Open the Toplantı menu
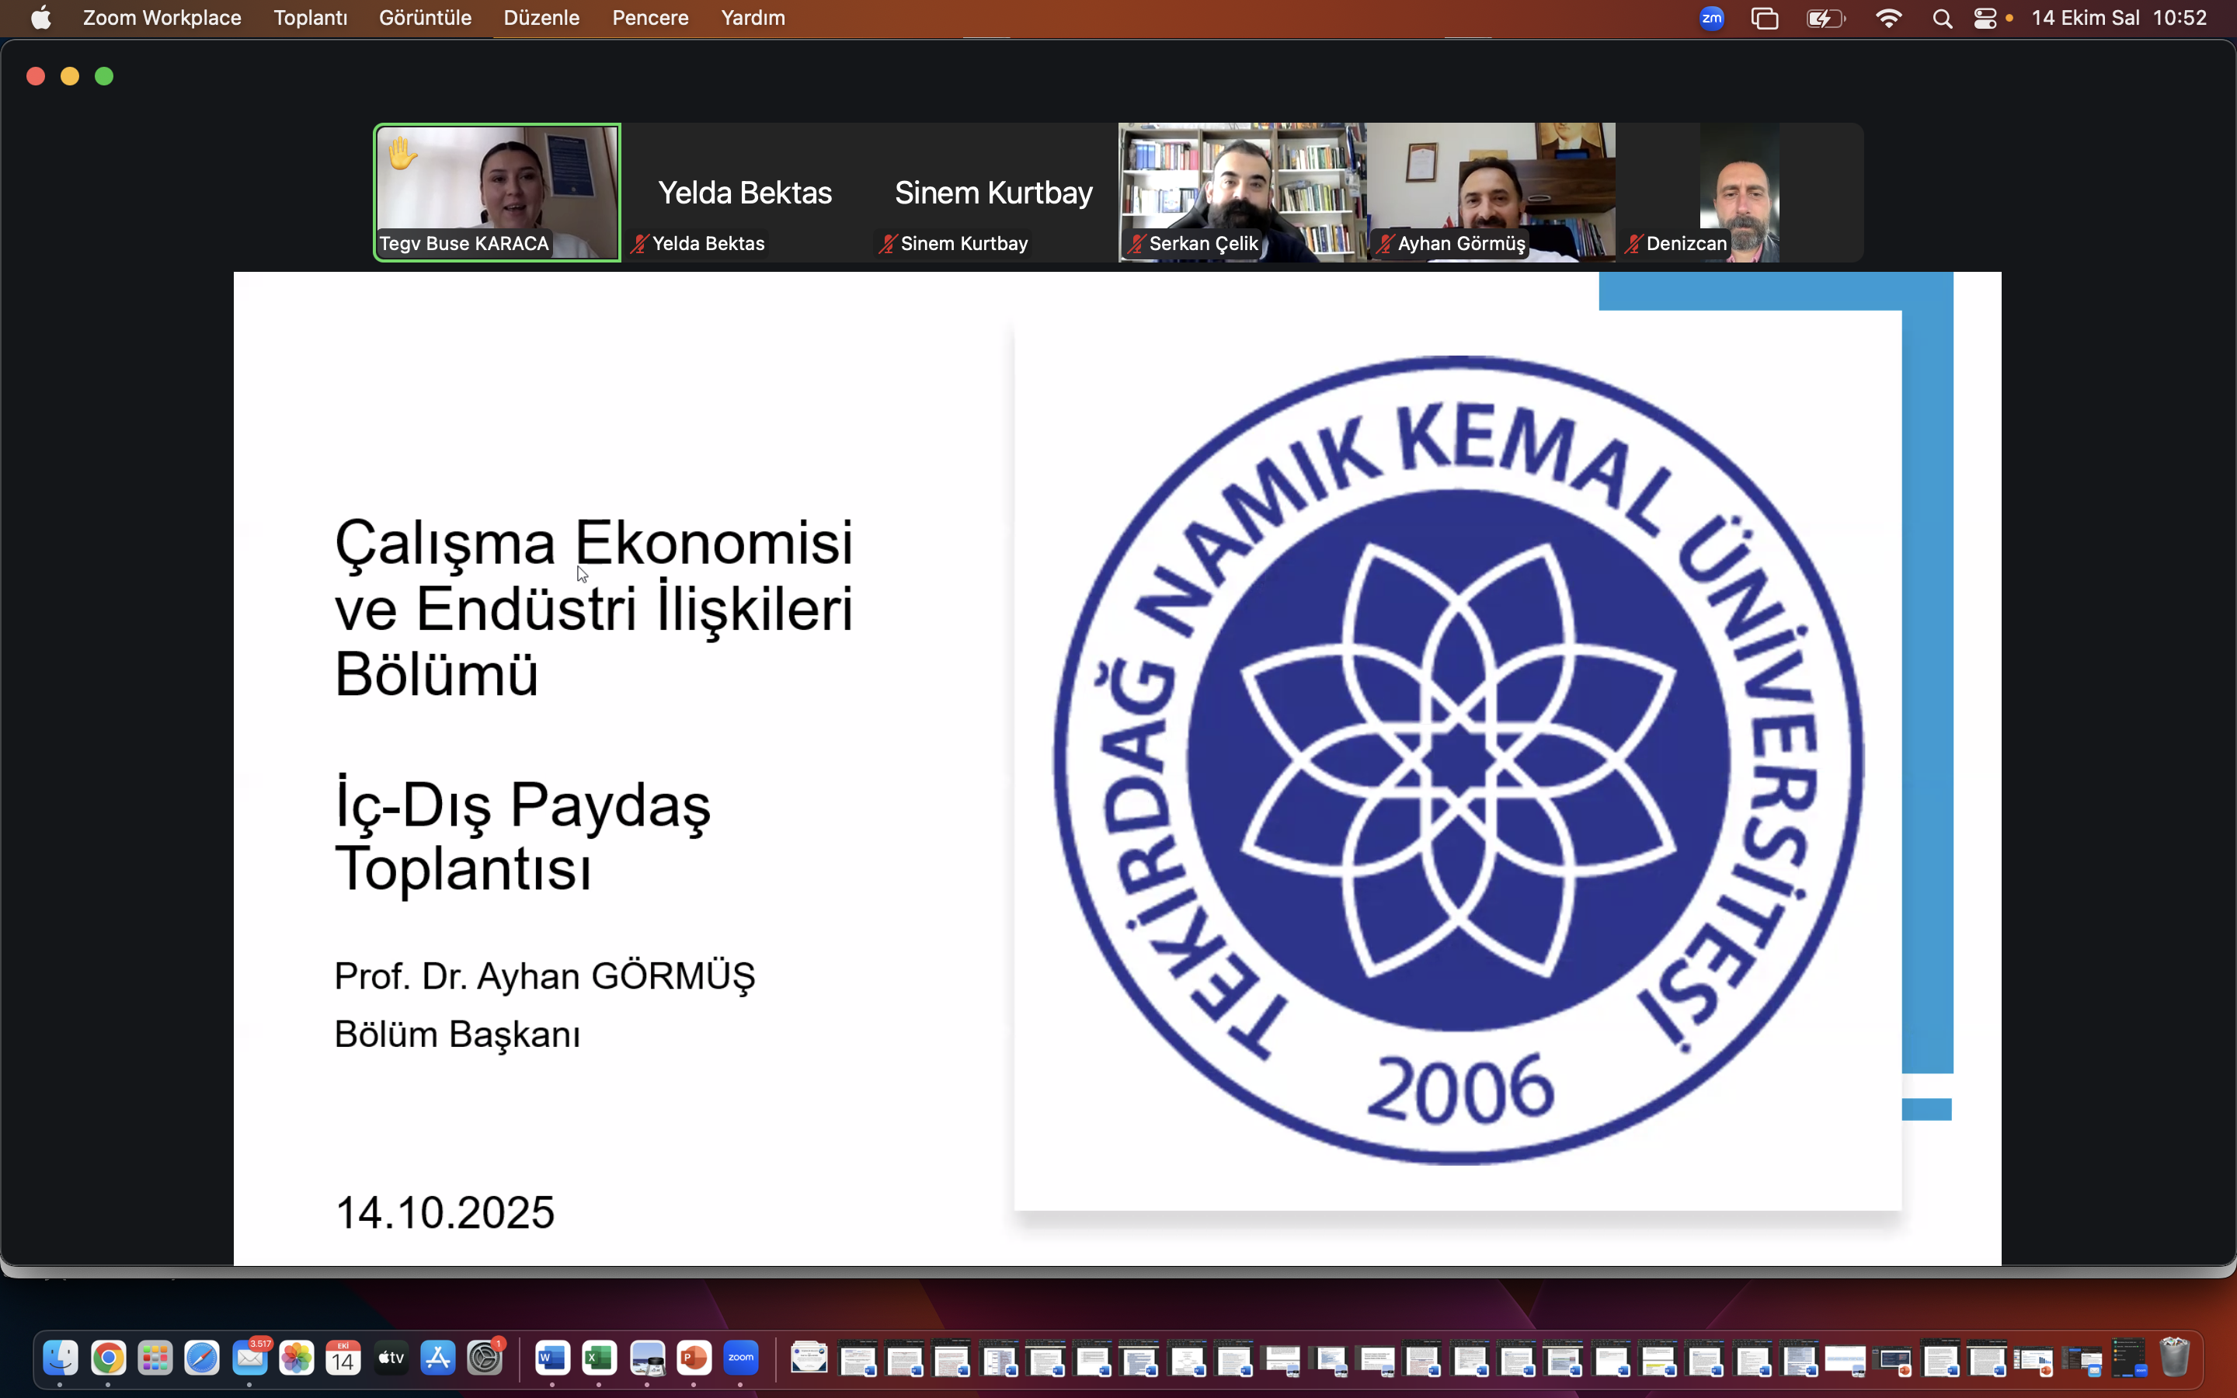 tap(310, 18)
